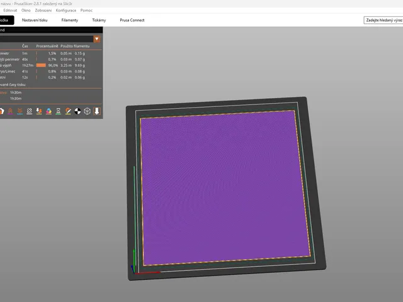Image resolution: width=403 pixels, height=302 pixels.
Task: Click the purple sliced infill layer in preview
Action: pyautogui.click(x=225, y=187)
